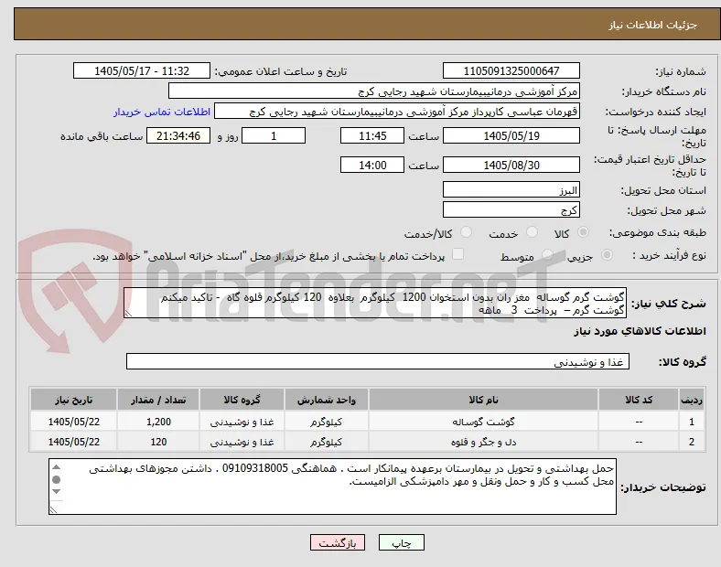
Task: Select the جزیی purchase type radio
Action: (607, 255)
